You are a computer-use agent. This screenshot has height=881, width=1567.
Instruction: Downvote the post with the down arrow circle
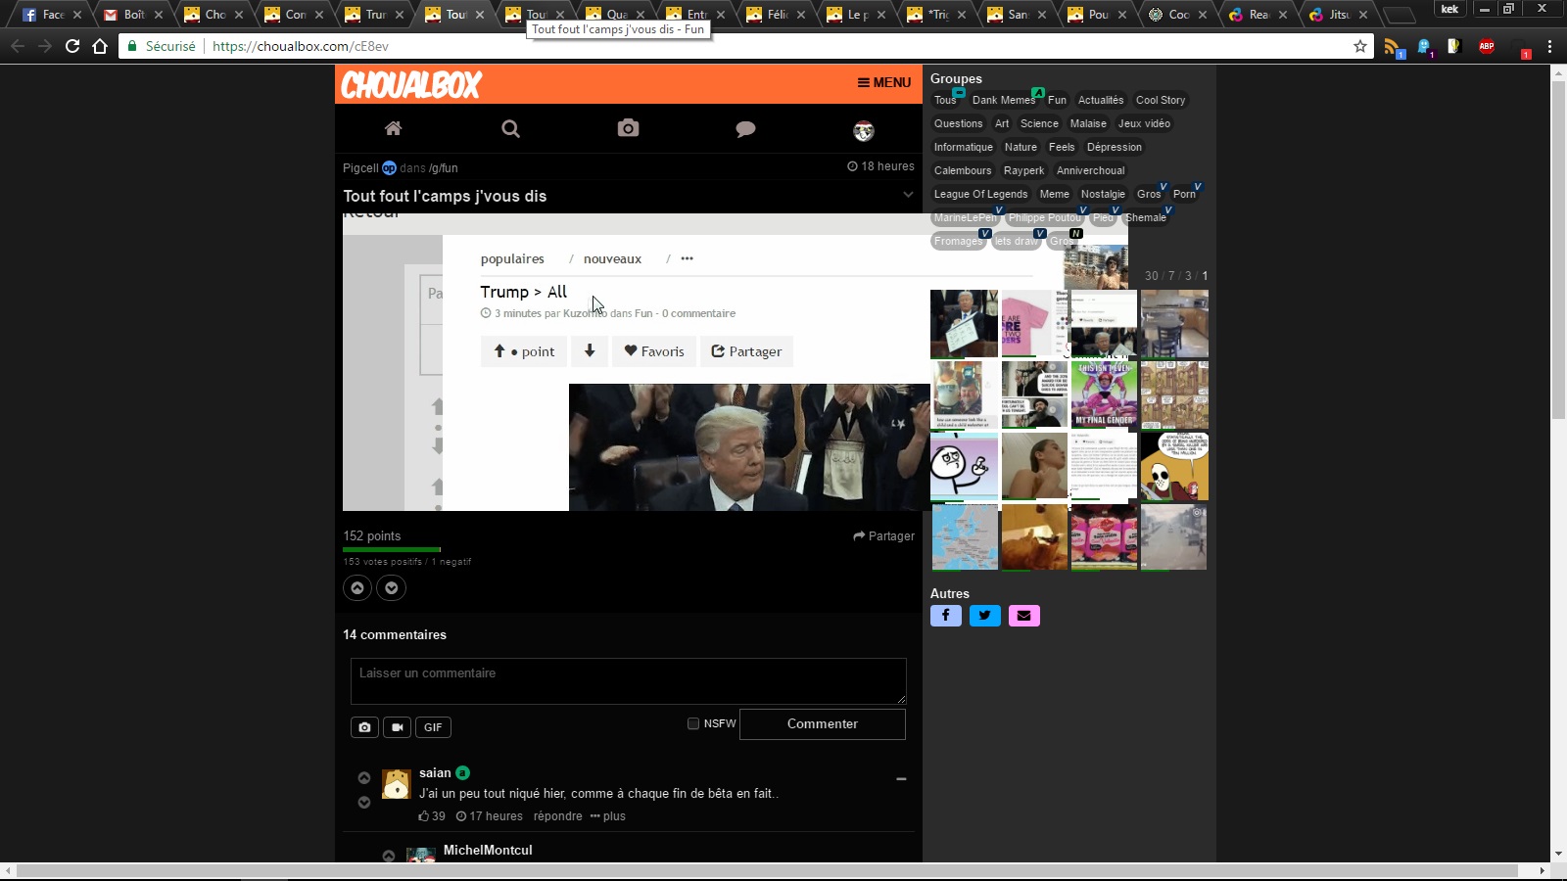tap(392, 587)
